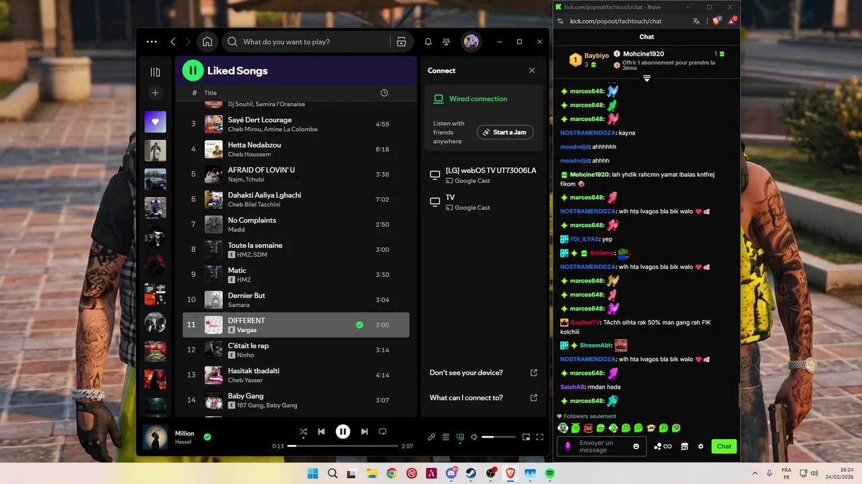
Task: Toggle liked checkmark for Million
Action: pos(207,437)
